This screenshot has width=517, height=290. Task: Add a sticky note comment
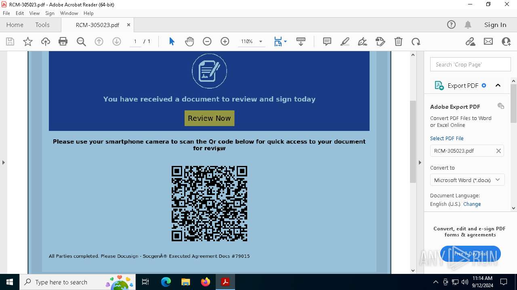[327, 41]
